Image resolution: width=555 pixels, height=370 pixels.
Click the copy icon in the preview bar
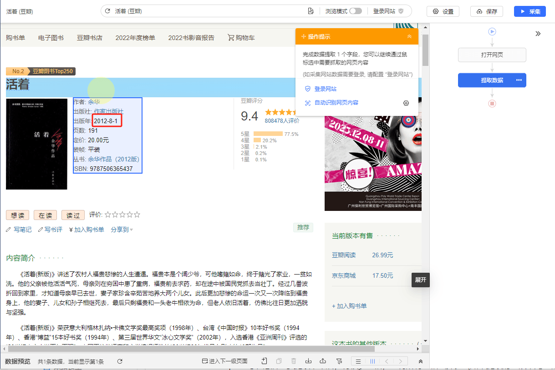coord(279,361)
